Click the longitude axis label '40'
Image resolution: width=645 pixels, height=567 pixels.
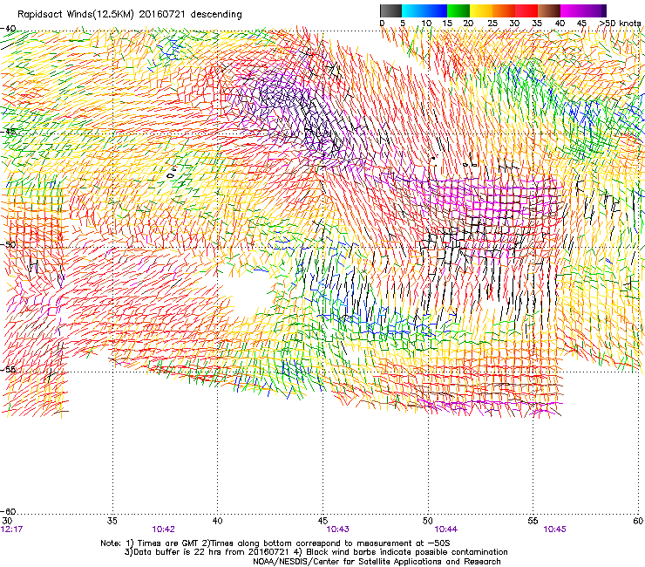click(217, 521)
